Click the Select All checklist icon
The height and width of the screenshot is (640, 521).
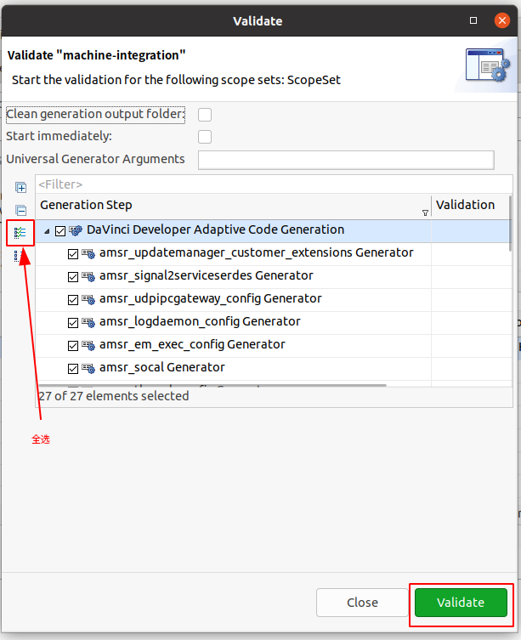(20, 233)
